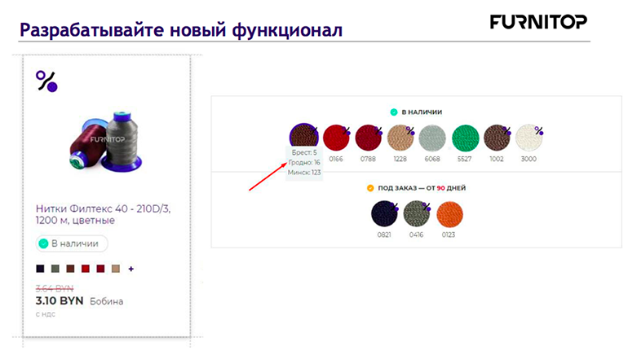The height and width of the screenshot is (351, 628).
Task: Click the с НДС note under price
Action: [x=45, y=314]
